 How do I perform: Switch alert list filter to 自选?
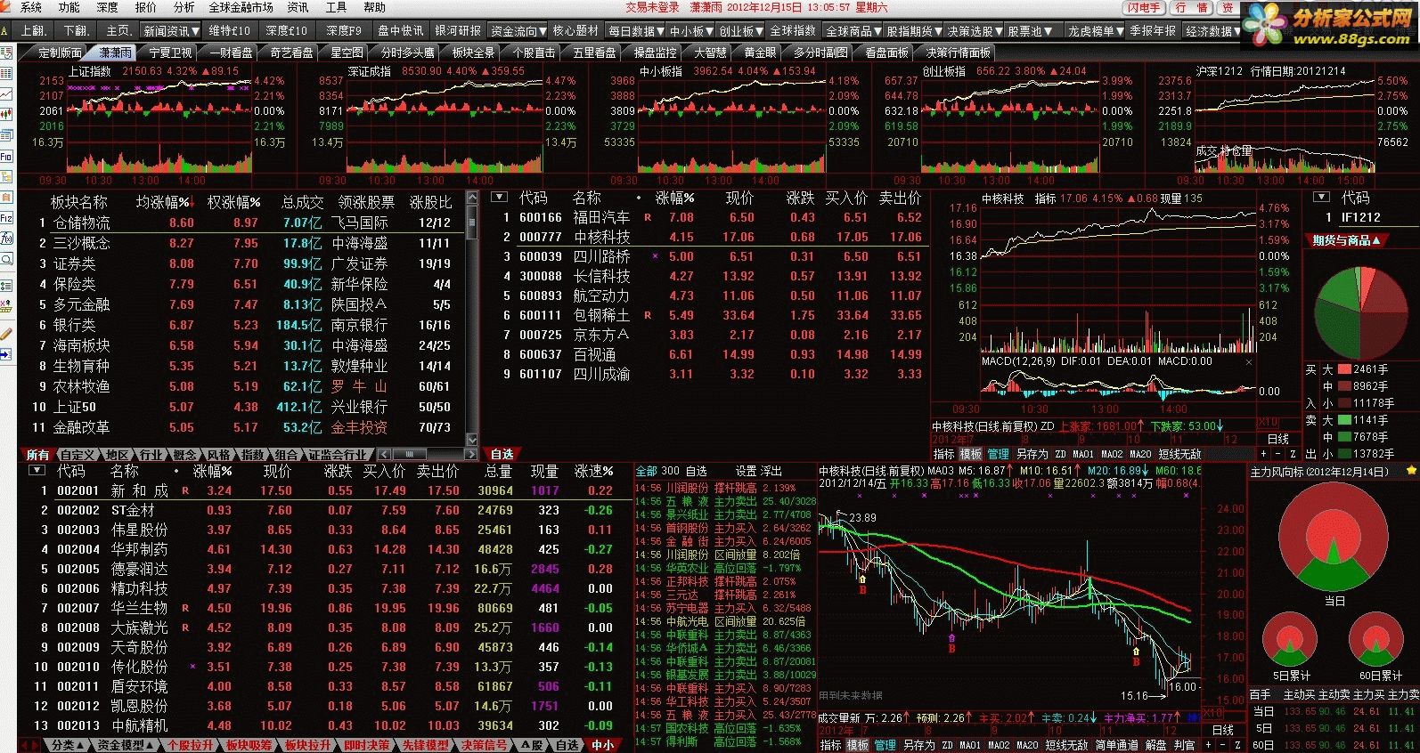697,471
